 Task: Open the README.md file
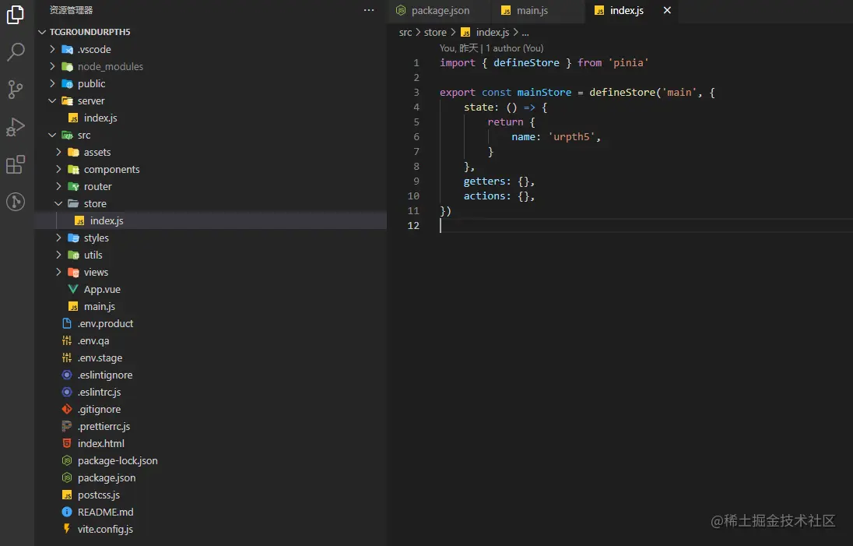(x=105, y=513)
